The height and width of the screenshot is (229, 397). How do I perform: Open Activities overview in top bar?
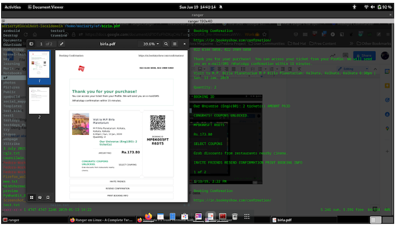(13, 7)
